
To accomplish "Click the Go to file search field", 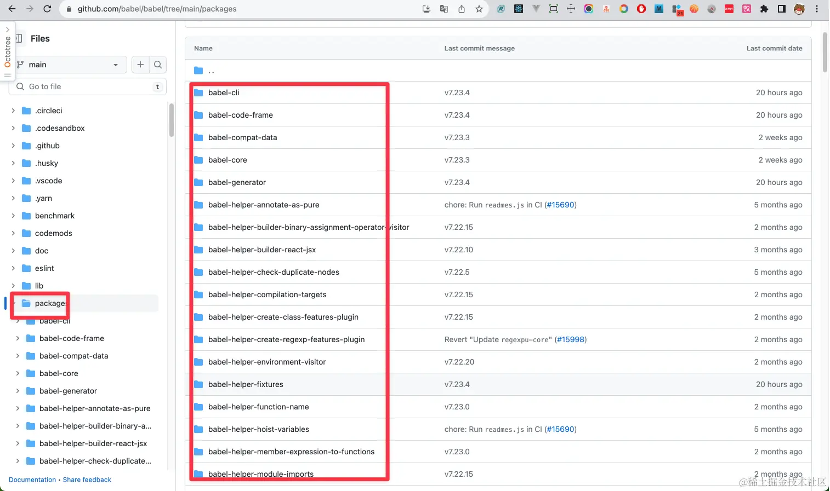I will point(89,86).
